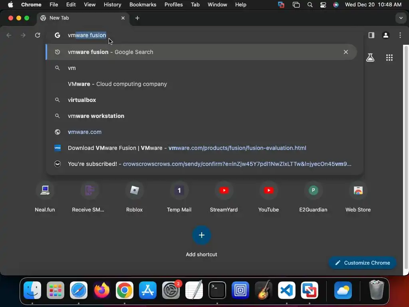Open the Chrome menu in menu bar
Screen dimensions: 409x307
tap(31, 5)
